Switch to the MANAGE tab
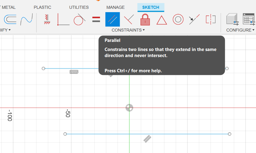 click(116, 7)
